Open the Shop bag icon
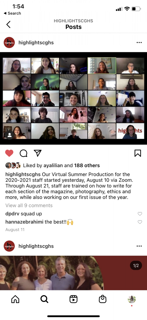The image size is (147, 320). tap(102, 299)
